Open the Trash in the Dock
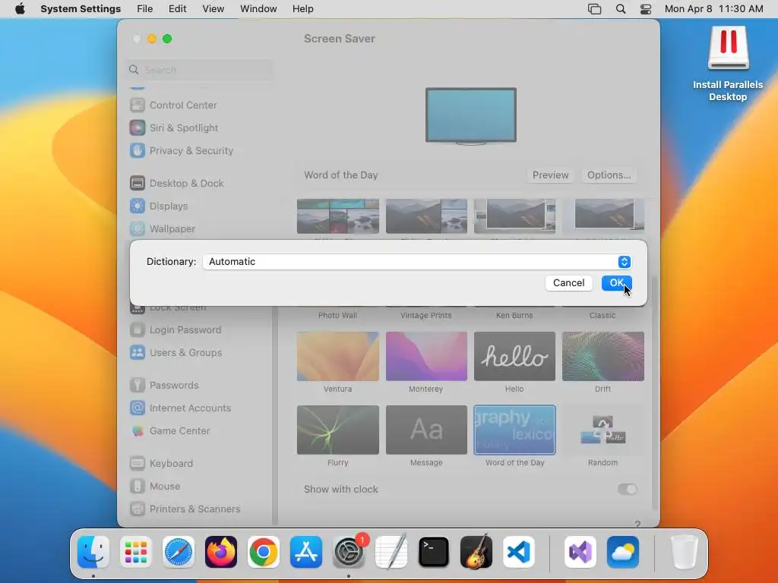 [x=685, y=553]
